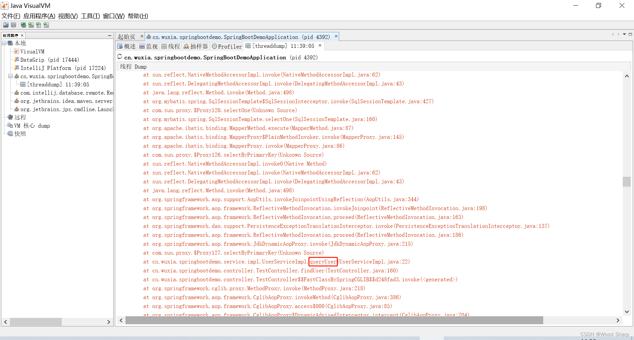
Task: Select VisualVM in the applications tree
Action: 32,51
